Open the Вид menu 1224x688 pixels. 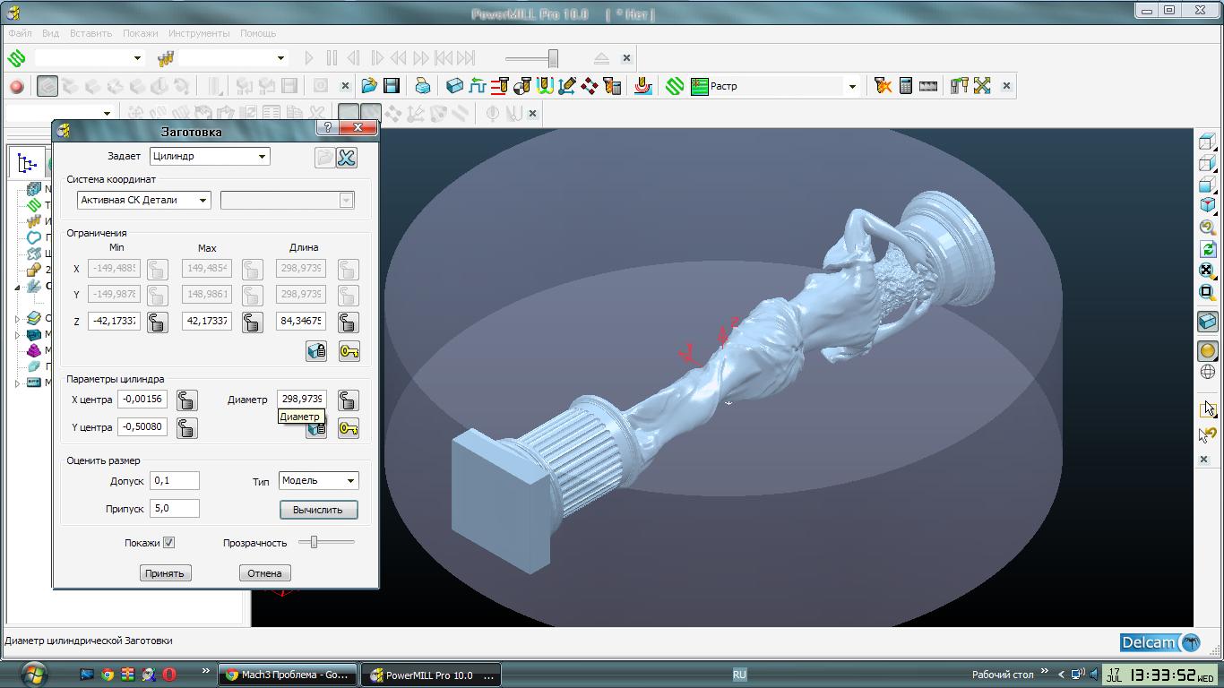[x=50, y=33]
